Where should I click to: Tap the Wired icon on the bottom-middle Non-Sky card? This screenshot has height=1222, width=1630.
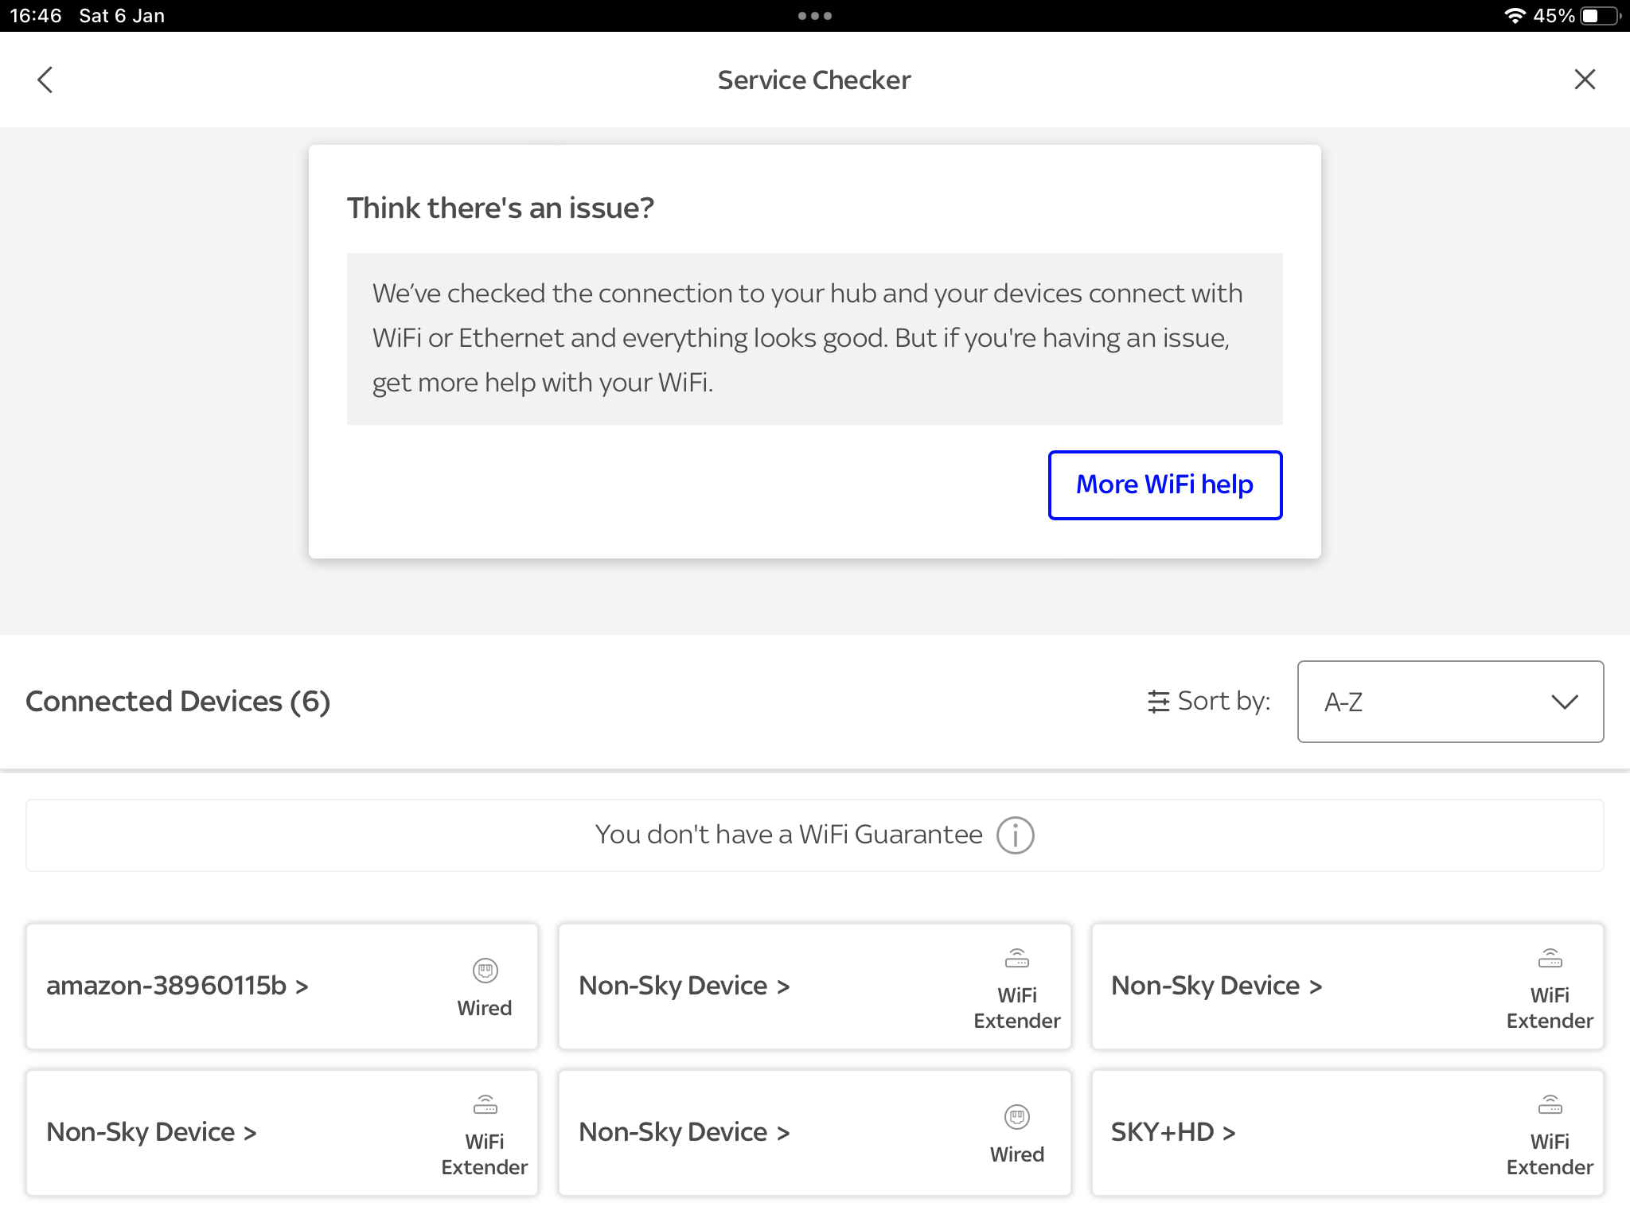click(1016, 1117)
